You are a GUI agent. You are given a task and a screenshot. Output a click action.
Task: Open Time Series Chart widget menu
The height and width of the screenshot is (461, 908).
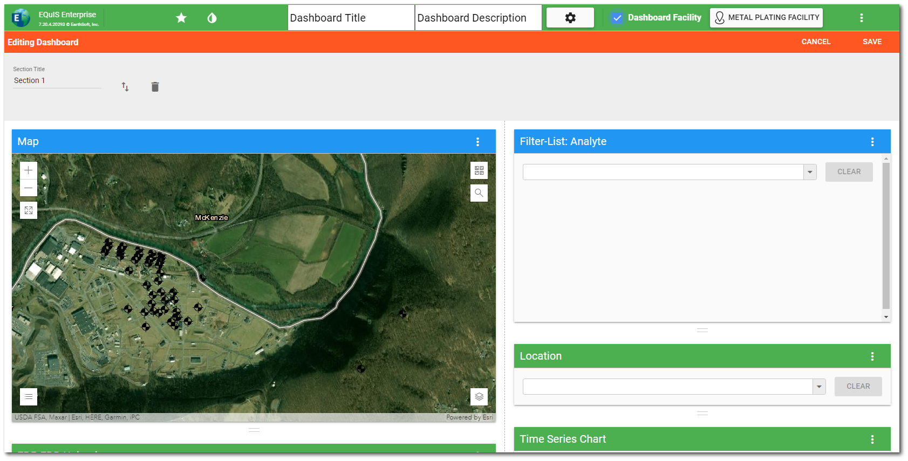(872, 439)
